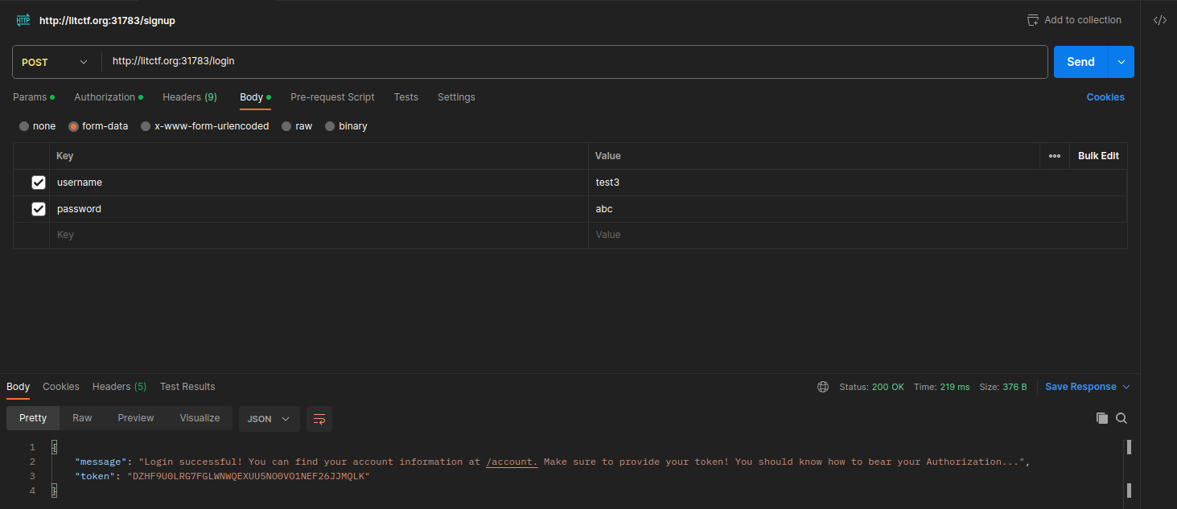Switch to the Pre-request Script tab
This screenshot has width=1177, height=509.
point(332,97)
